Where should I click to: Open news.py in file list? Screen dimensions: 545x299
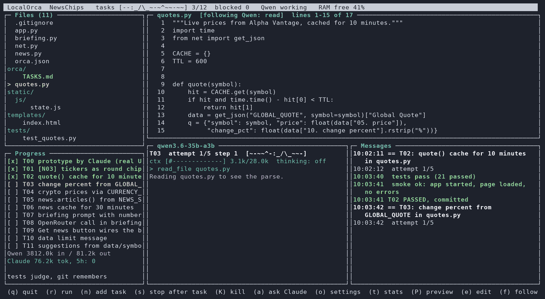tap(28, 53)
